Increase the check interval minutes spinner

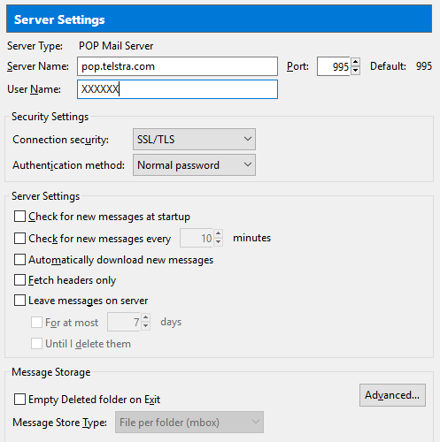click(219, 233)
